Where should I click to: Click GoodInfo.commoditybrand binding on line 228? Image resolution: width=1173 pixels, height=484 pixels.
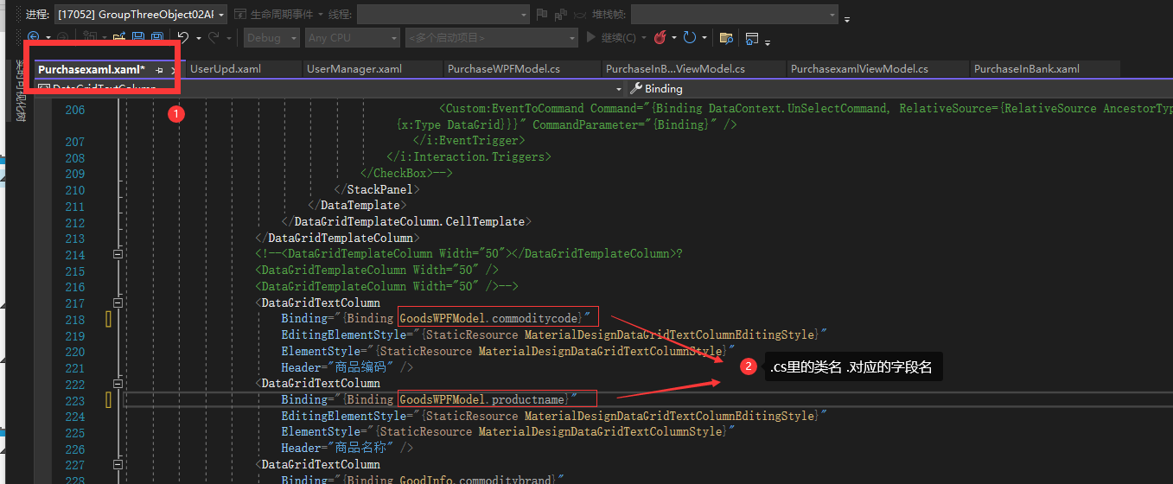click(x=475, y=481)
